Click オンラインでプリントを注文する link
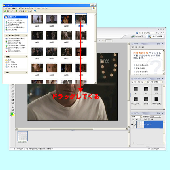 point(16,23)
